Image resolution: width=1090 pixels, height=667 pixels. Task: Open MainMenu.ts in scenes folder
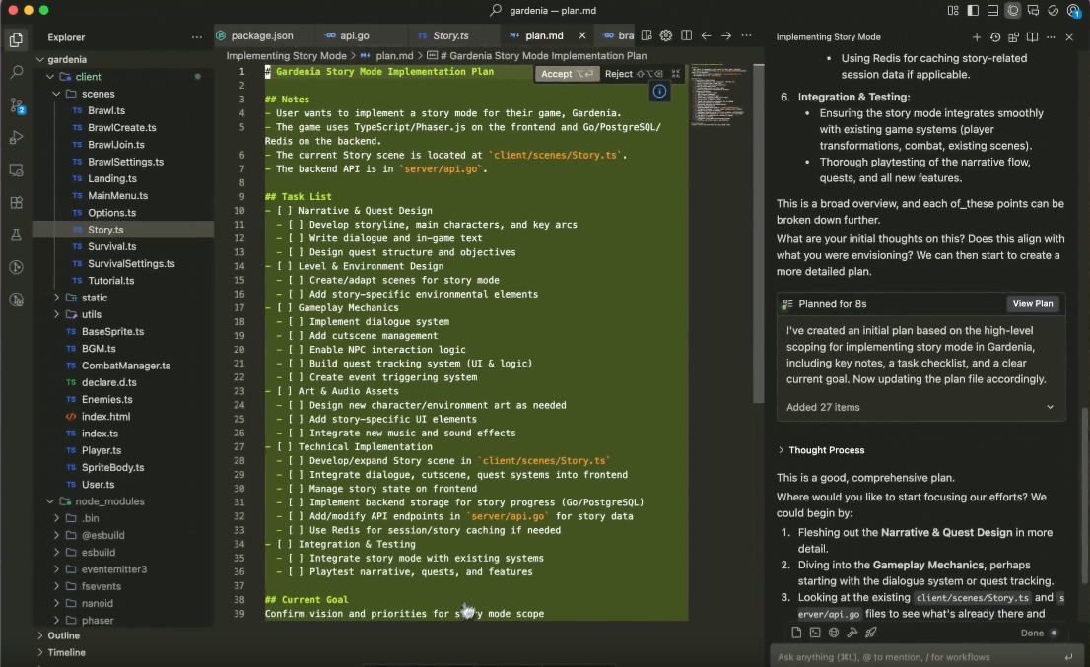click(117, 195)
